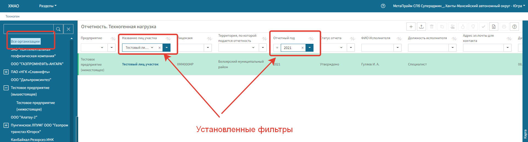Clear sidebar search with the X icon

pyautogui.click(x=68, y=29)
